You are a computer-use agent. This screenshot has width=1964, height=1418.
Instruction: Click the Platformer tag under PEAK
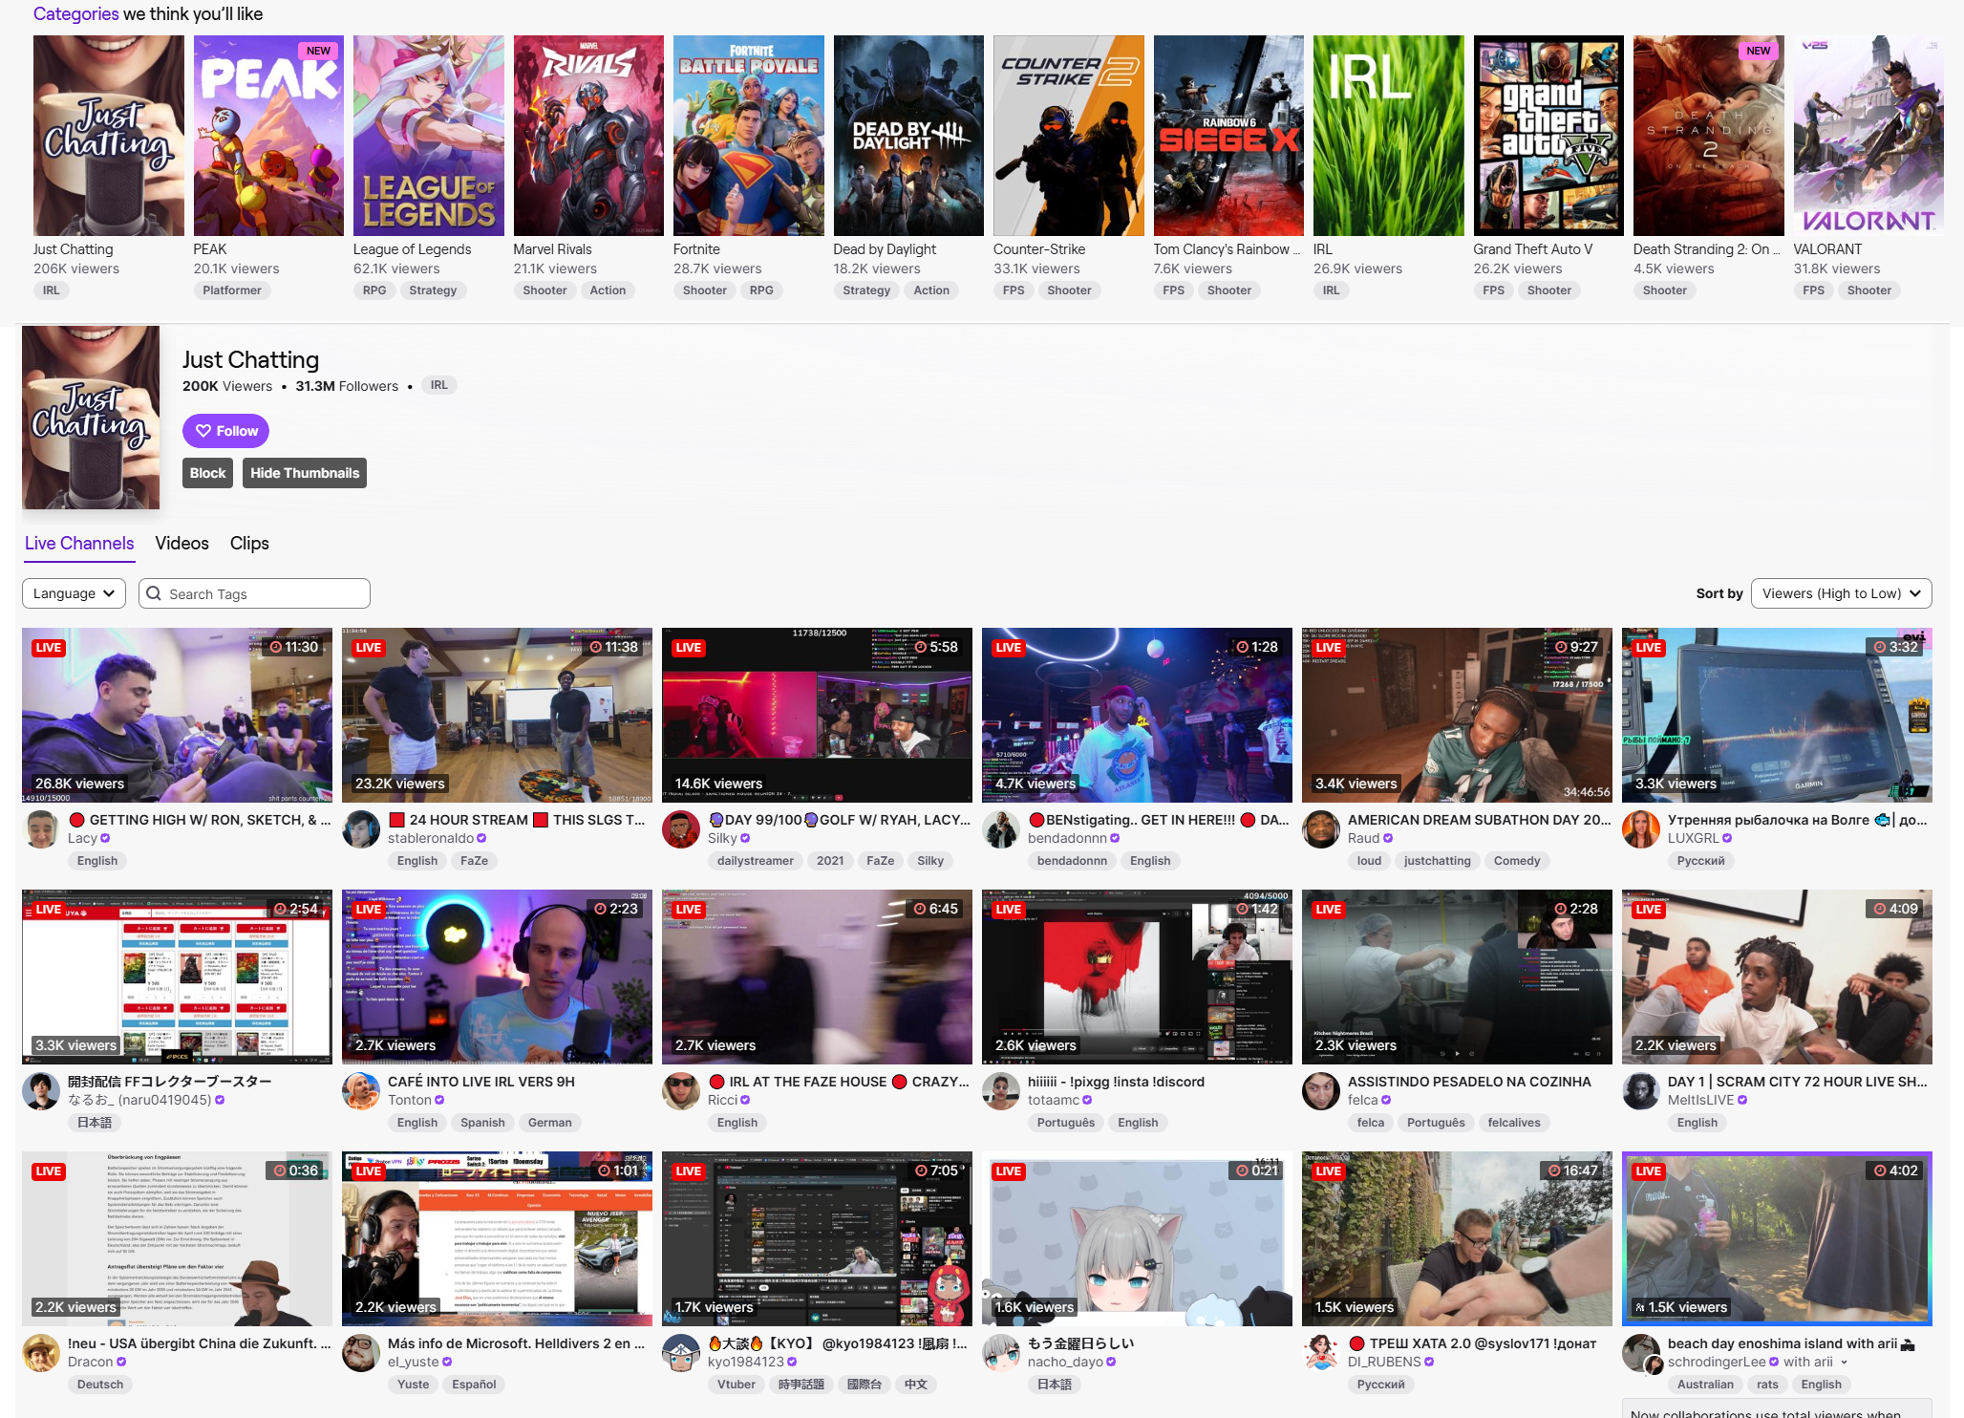(x=232, y=290)
